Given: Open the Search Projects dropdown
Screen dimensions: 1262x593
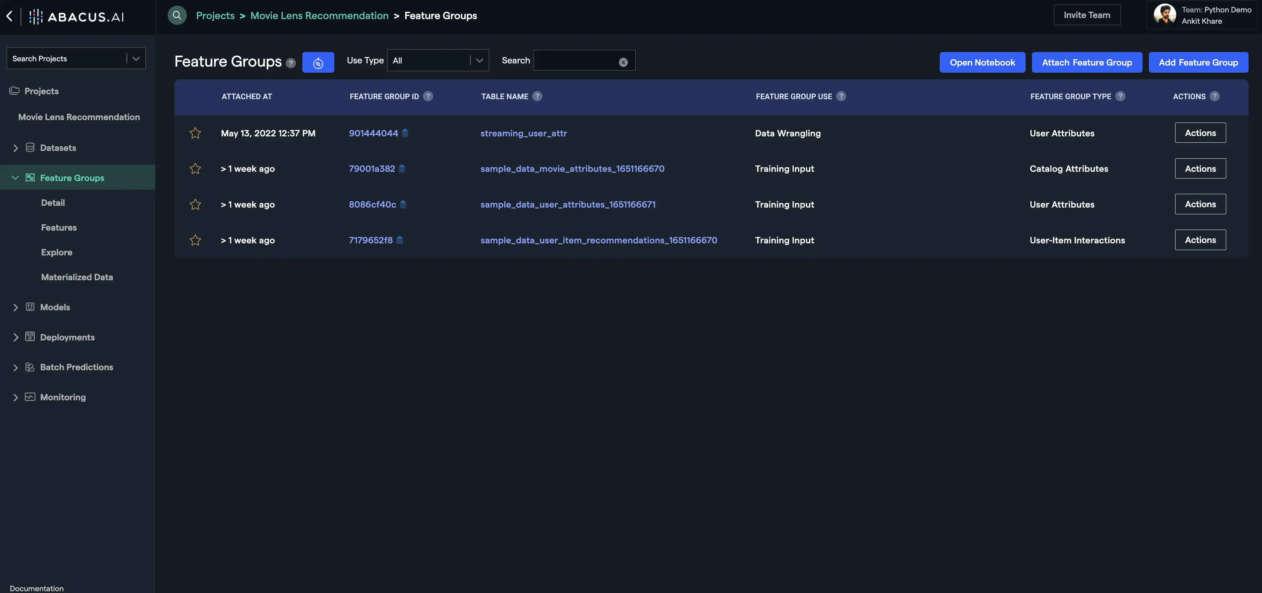Looking at the screenshot, I should (136, 58).
